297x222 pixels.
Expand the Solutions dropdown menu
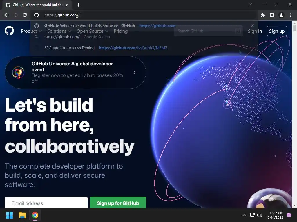(x=59, y=31)
